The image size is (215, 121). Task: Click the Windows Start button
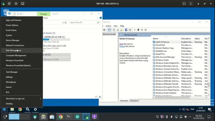point(4,109)
